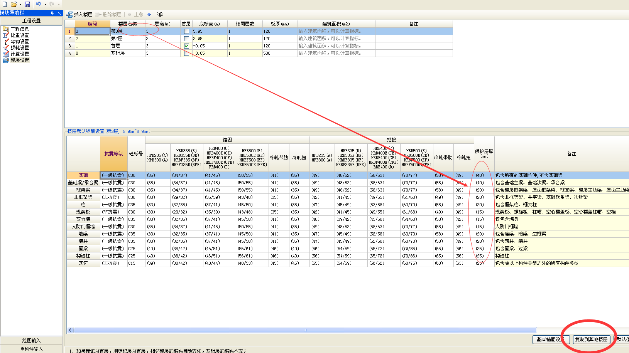Select 损耗设置 in navigation tree
The height and width of the screenshot is (353, 629).
click(x=20, y=48)
